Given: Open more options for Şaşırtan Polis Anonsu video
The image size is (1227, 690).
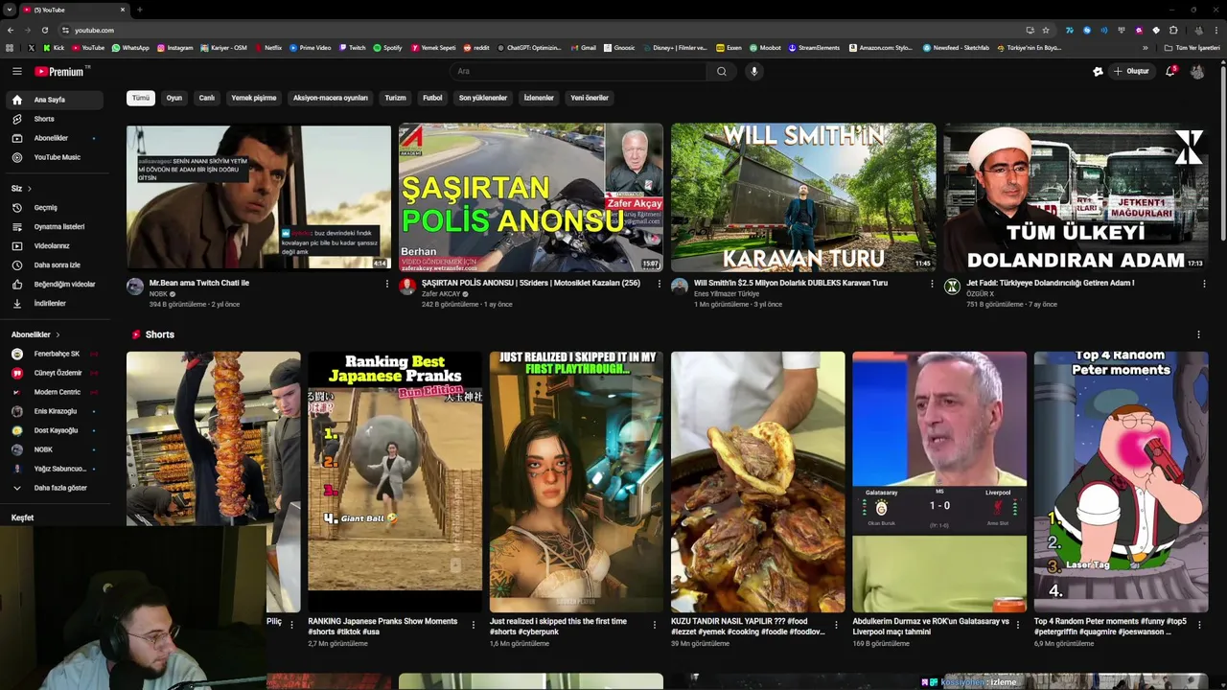Looking at the screenshot, I should pos(659,284).
